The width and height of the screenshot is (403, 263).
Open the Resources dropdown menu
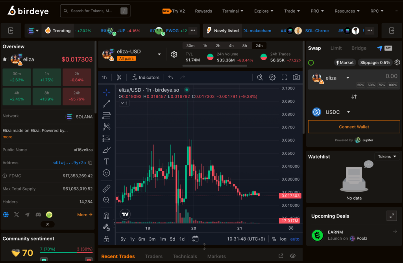pyautogui.click(x=347, y=11)
